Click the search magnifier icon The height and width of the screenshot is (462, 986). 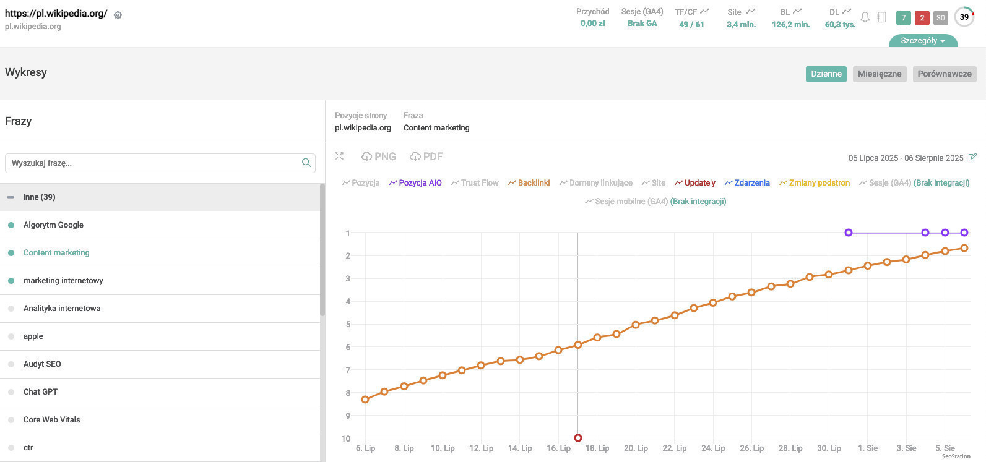point(306,163)
